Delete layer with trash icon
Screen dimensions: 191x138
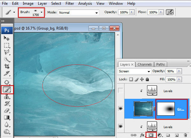click(x=185, y=135)
